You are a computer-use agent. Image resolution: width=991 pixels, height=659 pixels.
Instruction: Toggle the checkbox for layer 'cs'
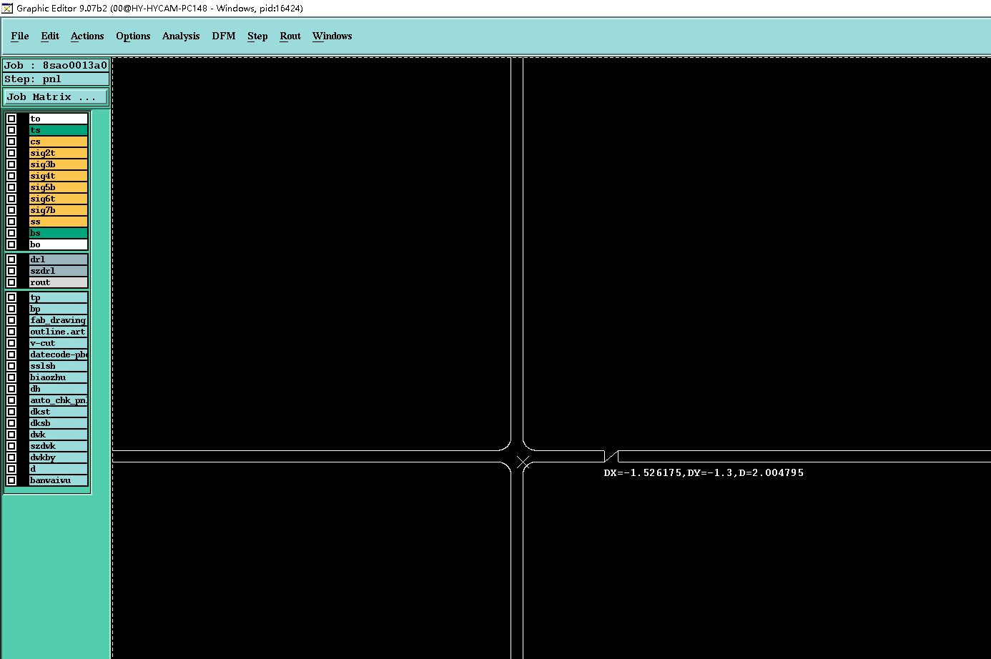click(x=11, y=142)
